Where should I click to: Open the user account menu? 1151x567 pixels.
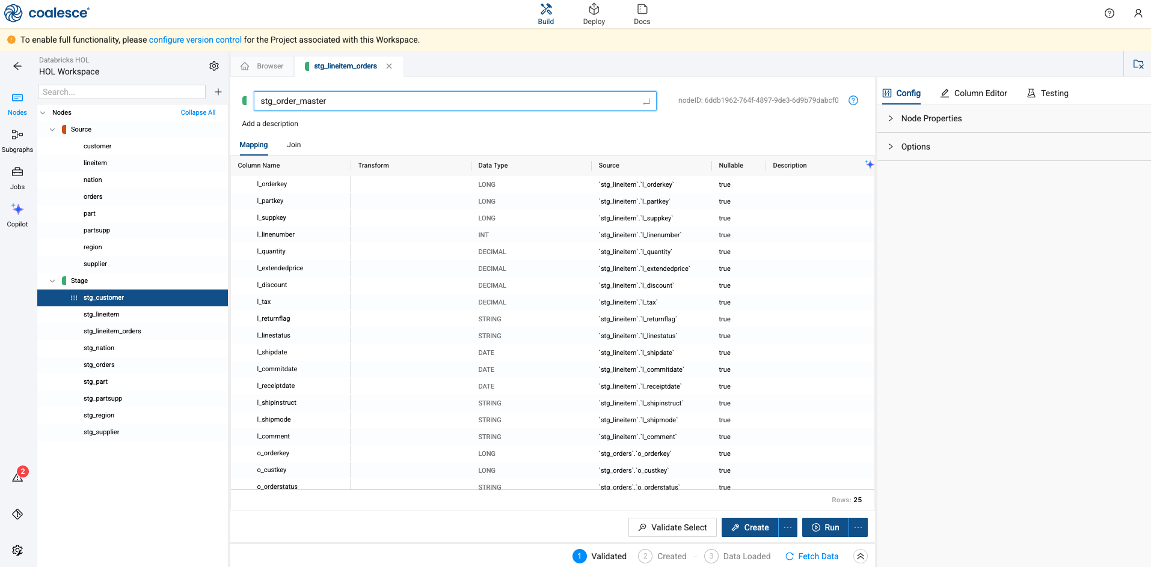(1138, 13)
